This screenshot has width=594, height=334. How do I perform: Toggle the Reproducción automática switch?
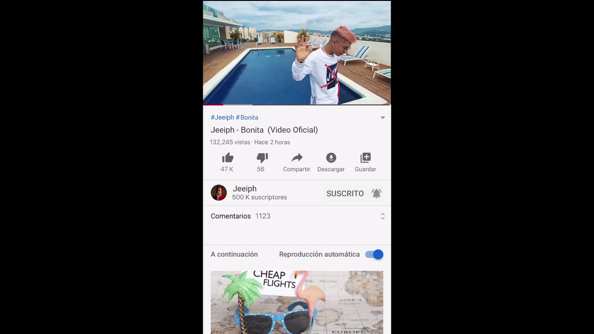374,254
